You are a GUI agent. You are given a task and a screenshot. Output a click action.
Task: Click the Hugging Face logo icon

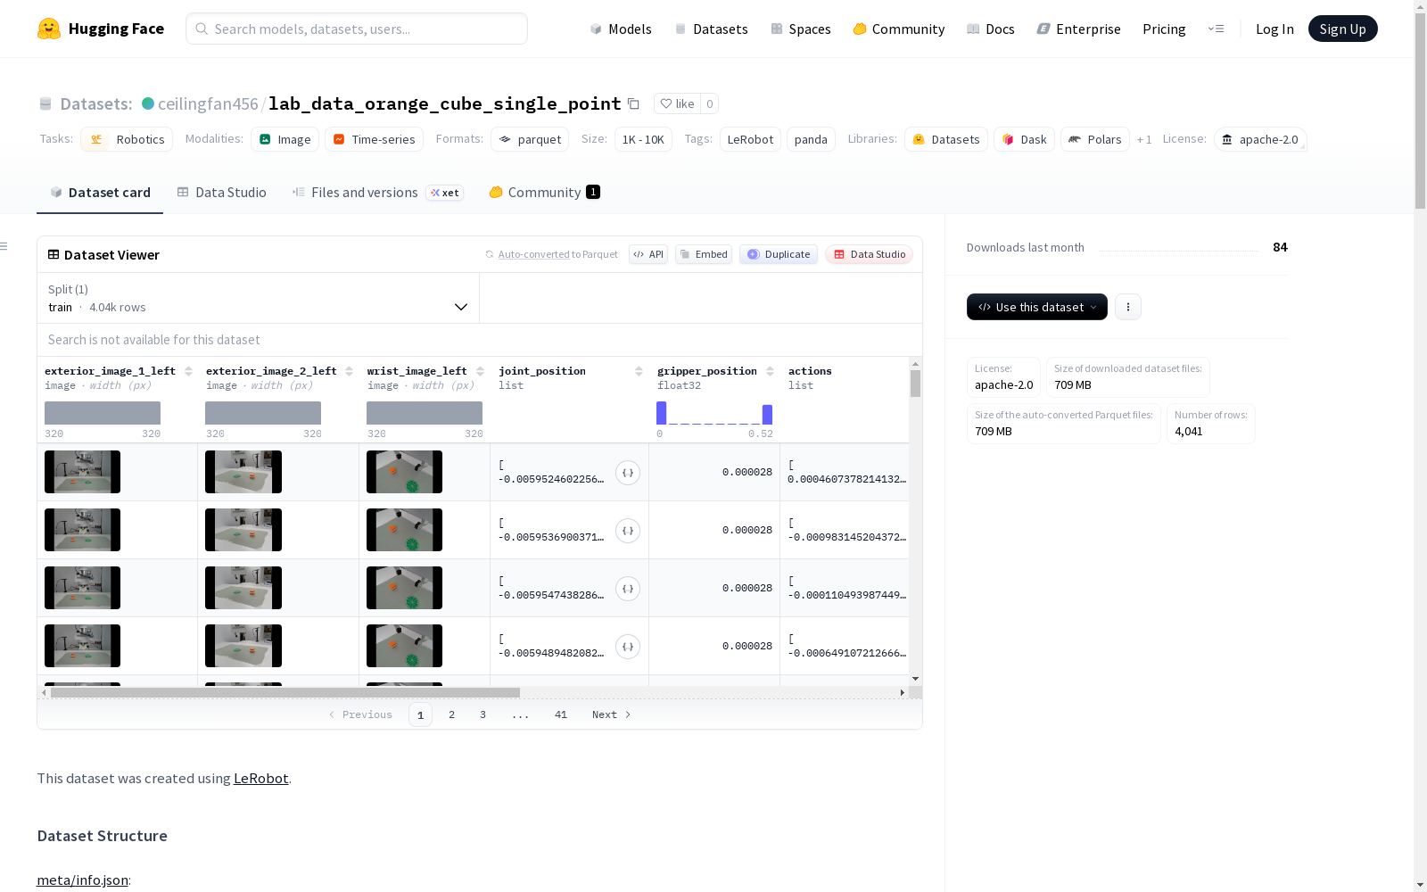point(49,29)
